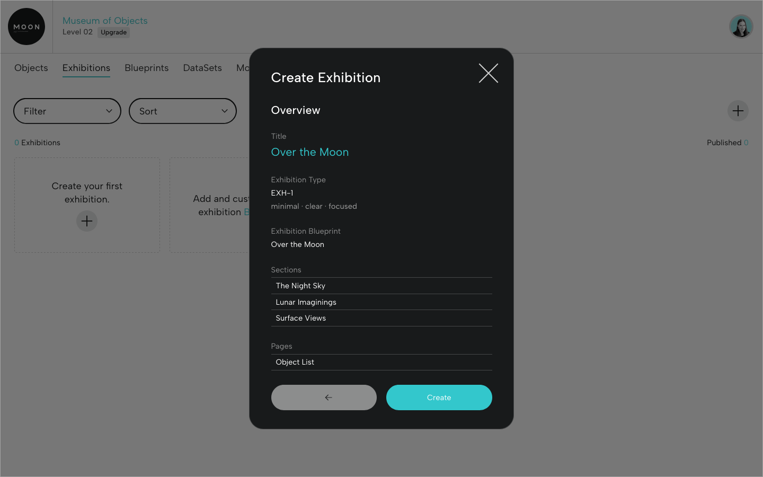Click the Exhibition Blueprint value Over the Moon
Screen dimensions: 763x477
(x=298, y=244)
